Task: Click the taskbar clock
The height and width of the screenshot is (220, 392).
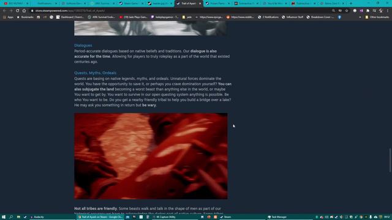Action: [386, 217]
